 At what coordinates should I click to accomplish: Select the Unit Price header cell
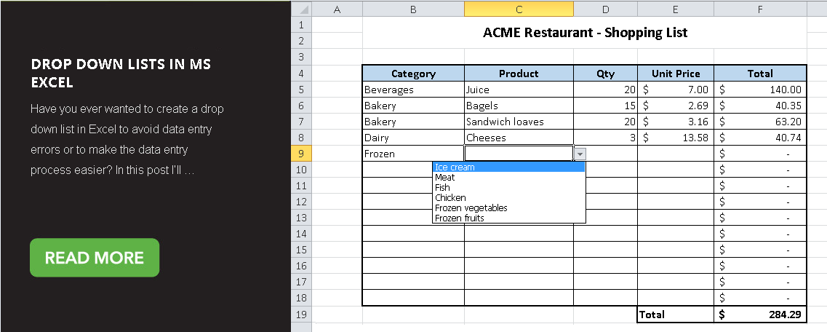click(x=676, y=74)
